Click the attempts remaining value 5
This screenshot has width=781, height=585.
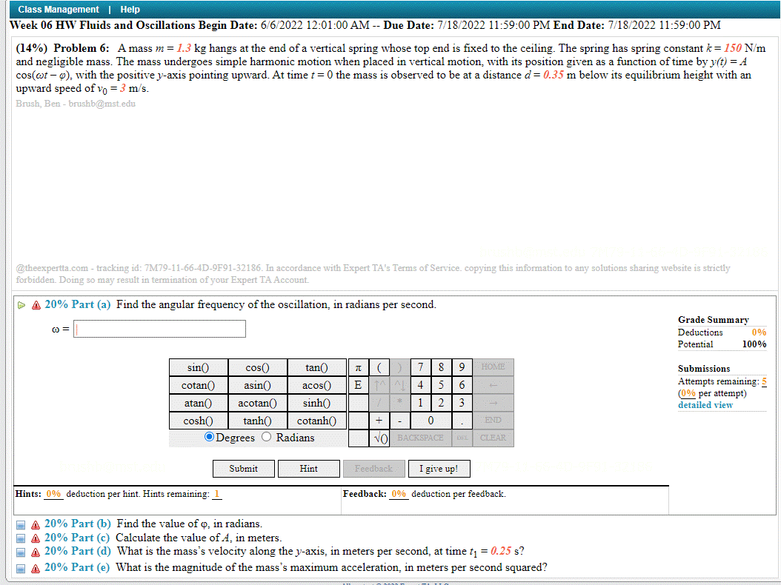click(x=764, y=381)
